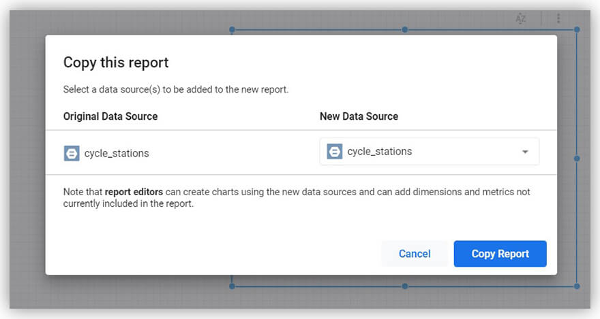Click the original cycle_stations data source icon
Viewport: 600px width, 319px height.
coord(72,154)
